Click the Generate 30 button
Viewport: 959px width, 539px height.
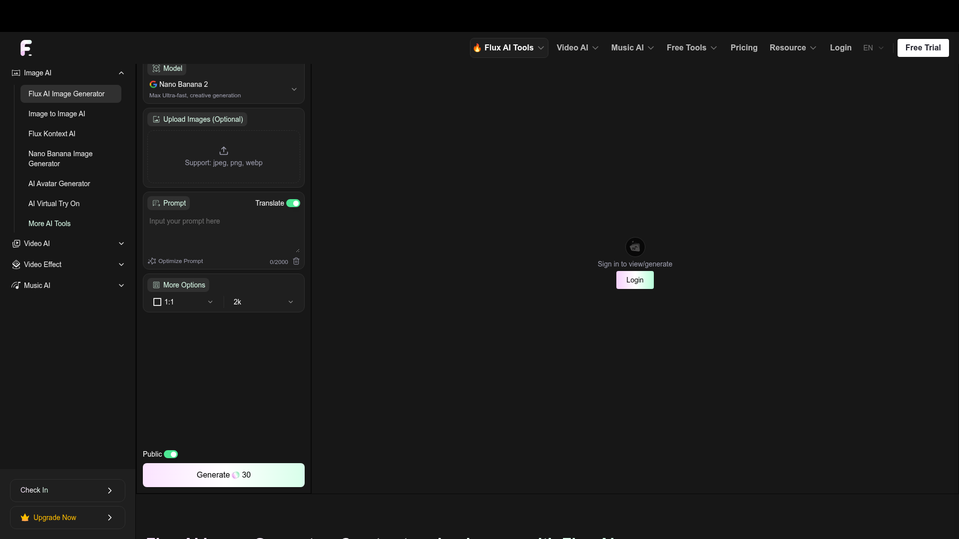224,475
